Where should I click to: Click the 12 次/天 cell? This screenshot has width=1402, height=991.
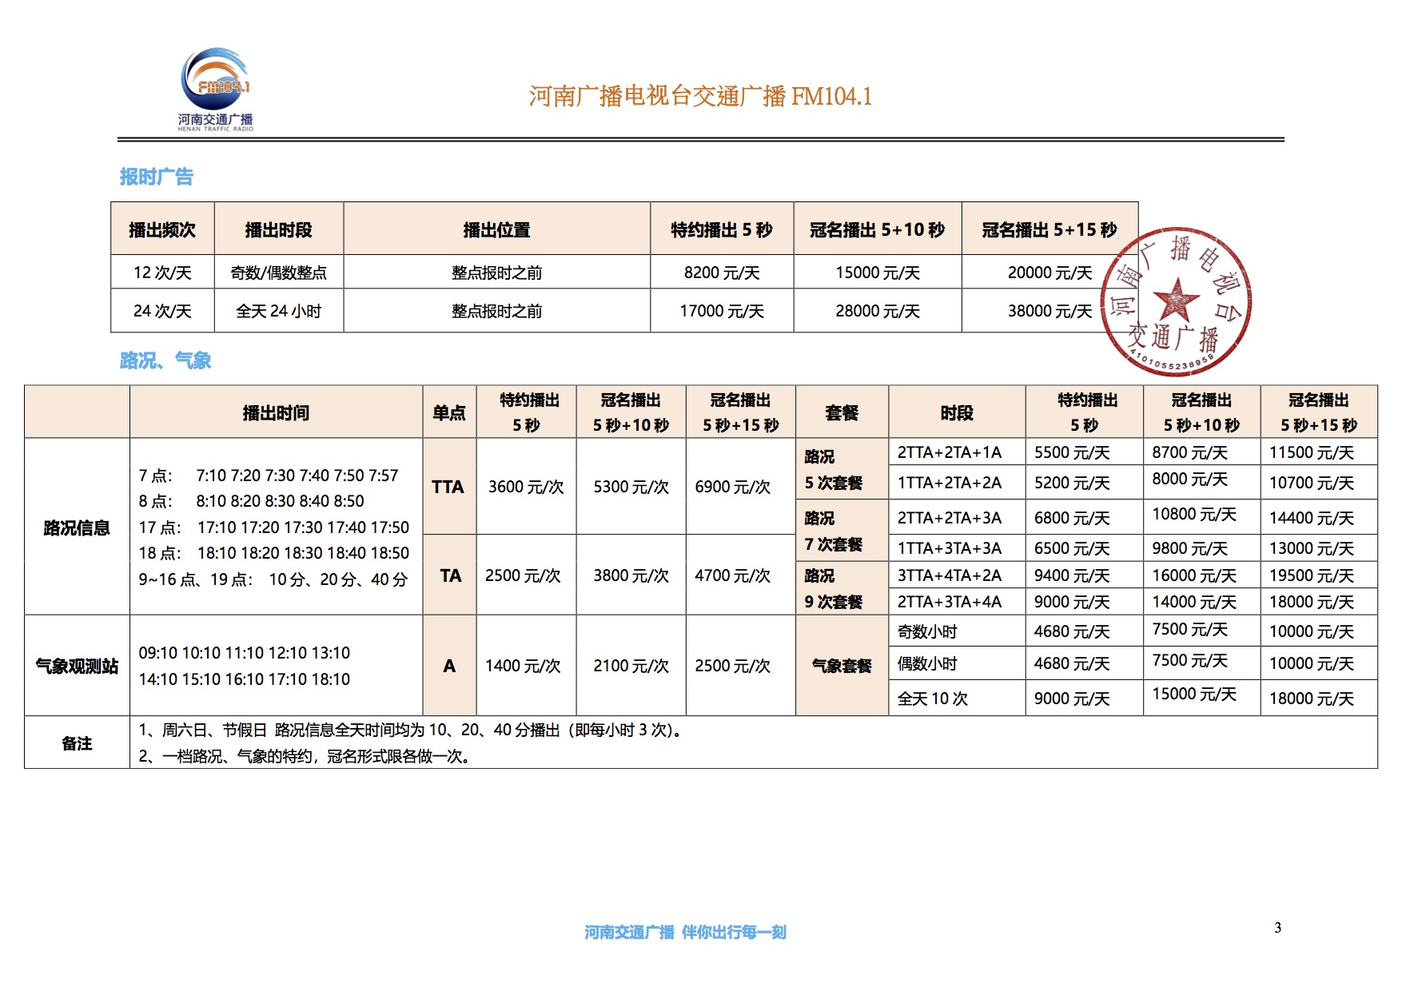coord(162,273)
